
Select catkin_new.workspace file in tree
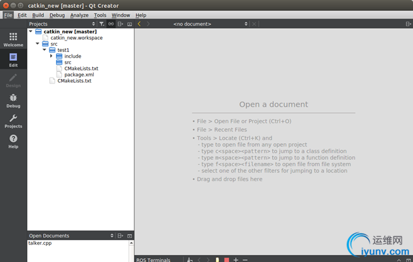click(x=77, y=38)
